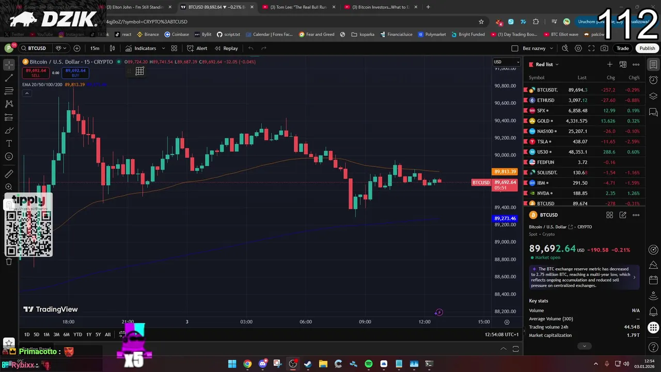This screenshot has height=372, width=661.
Task: Toggle the watchlist panel icon
Action: pyautogui.click(x=653, y=65)
